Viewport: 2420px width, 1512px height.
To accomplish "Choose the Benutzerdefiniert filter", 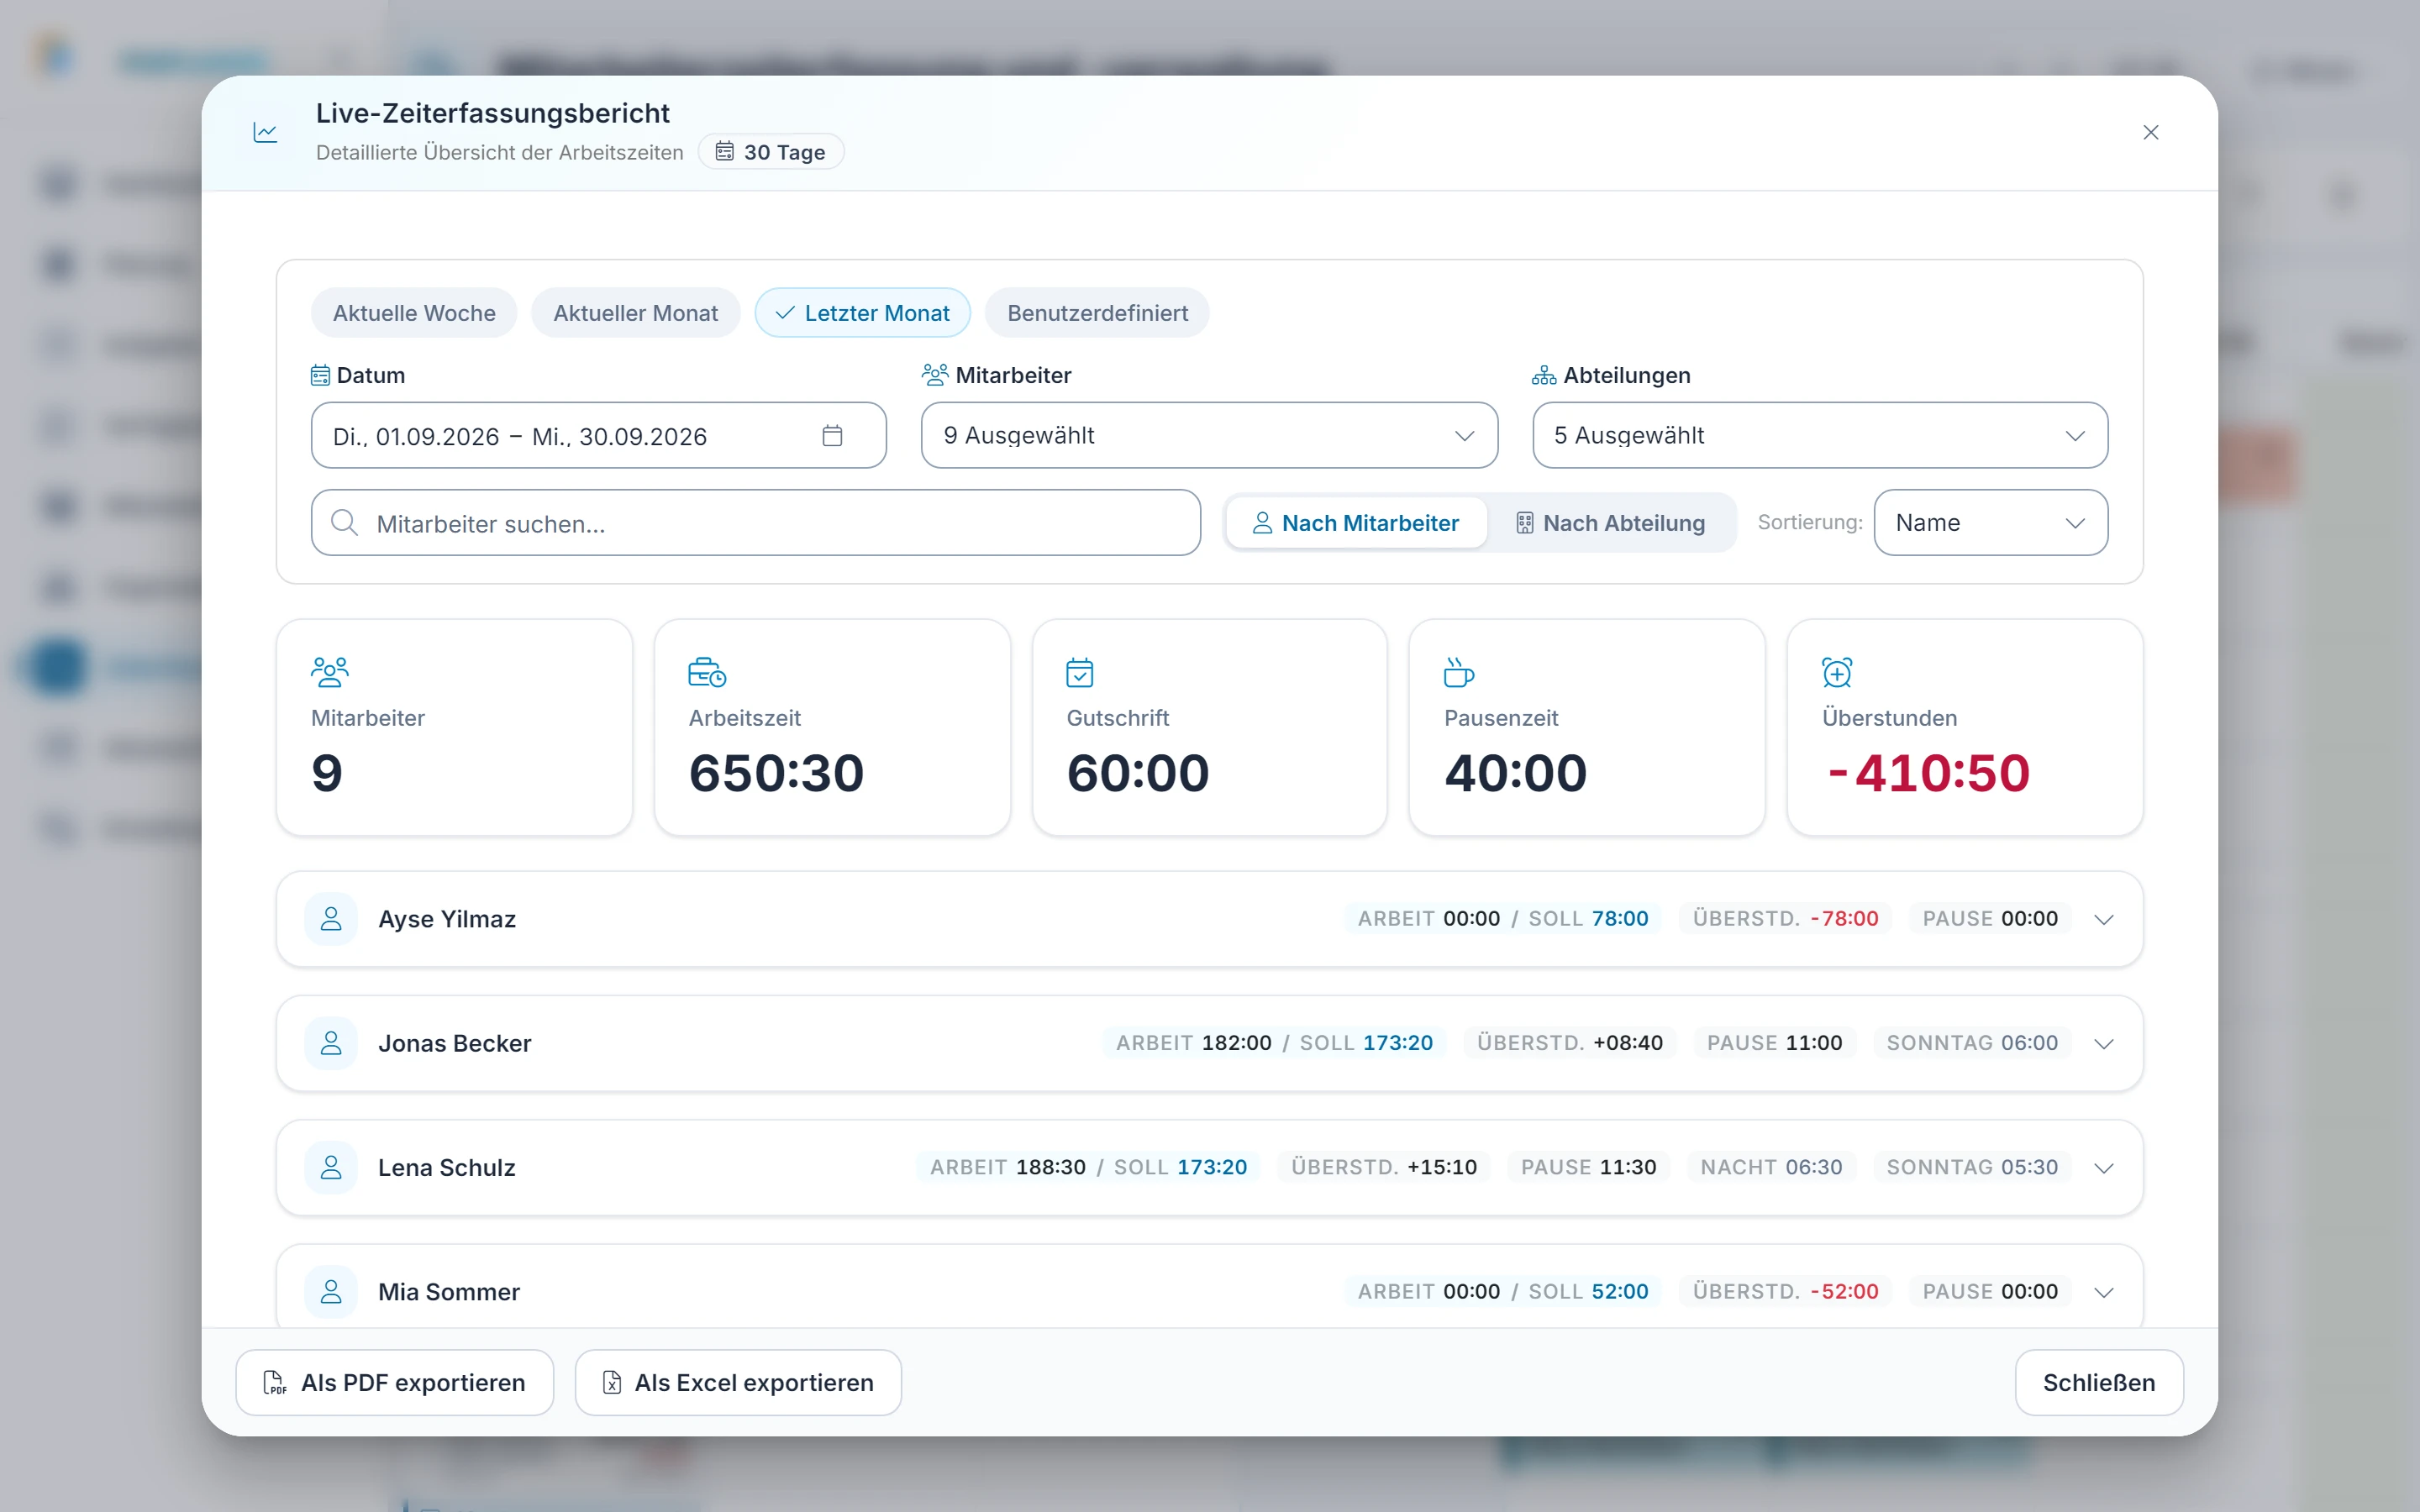I will (x=1097, y=313).
